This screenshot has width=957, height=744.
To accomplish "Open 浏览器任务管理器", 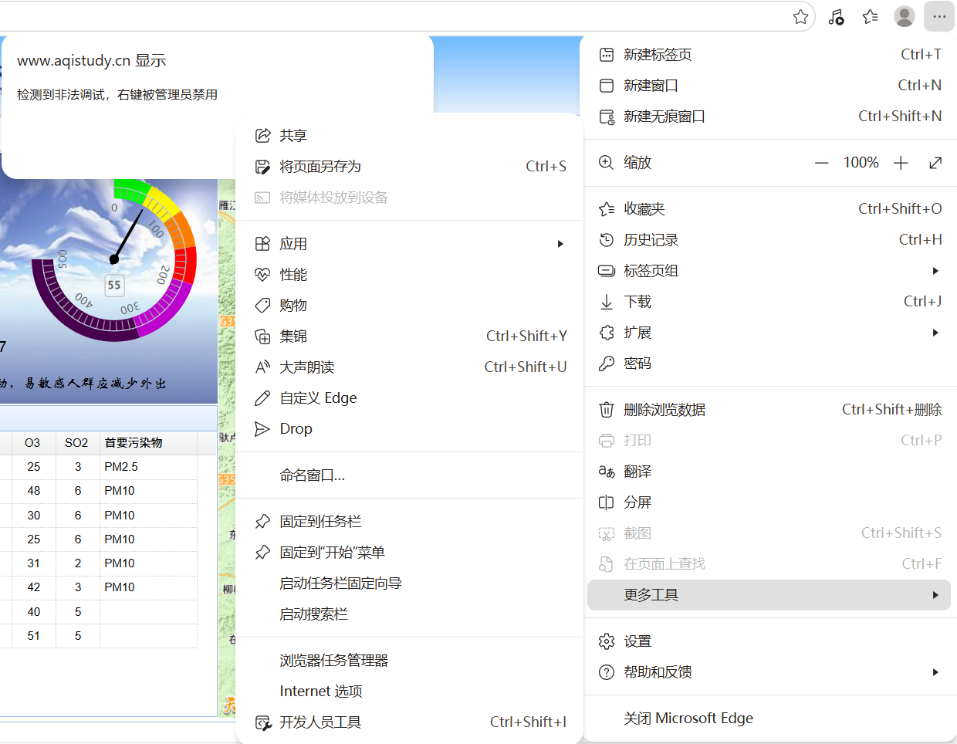I will pyautogui.click(x=333, y=661).
